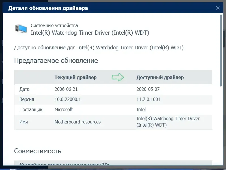Click the green arrow between driver columns

click(x=118, y=77)
